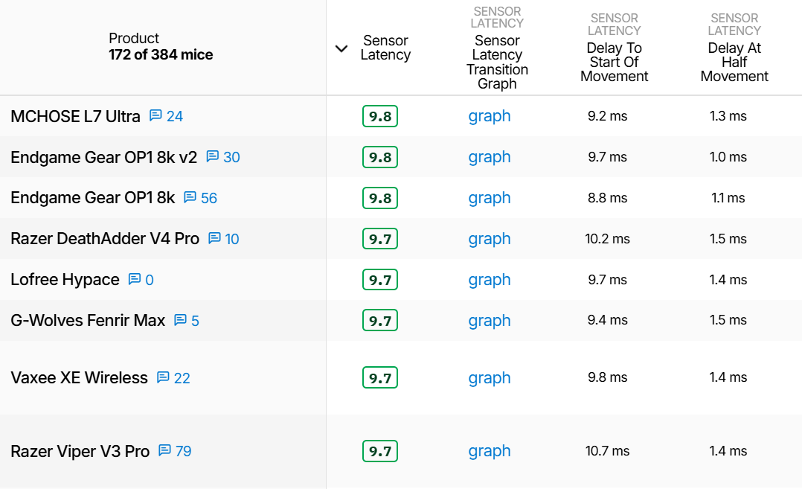Image resolution: width=802 pixels, height=489 pixels.
Task: Open comments icon for MCHOSE L7 Ultra
Action: pyautogui.click(x=155, y=115)
